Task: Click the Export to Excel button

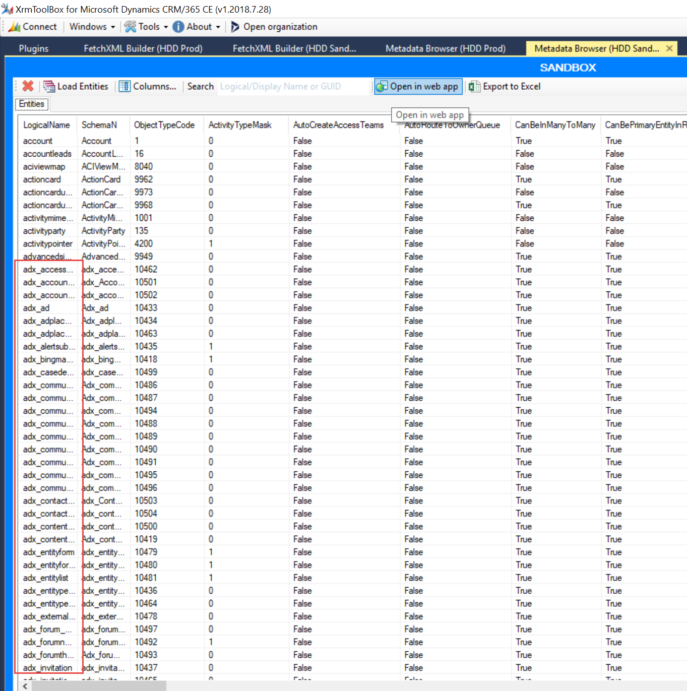Action: (x=511, y=86)
